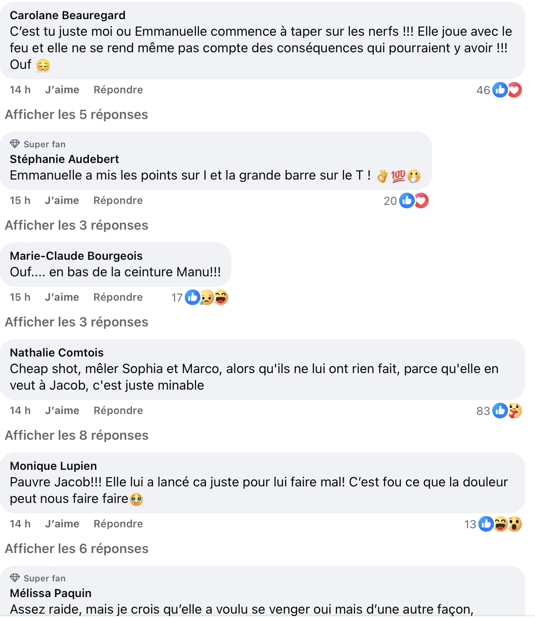Open Mélissa Paquin's profile name link

(x=51, y=593)
